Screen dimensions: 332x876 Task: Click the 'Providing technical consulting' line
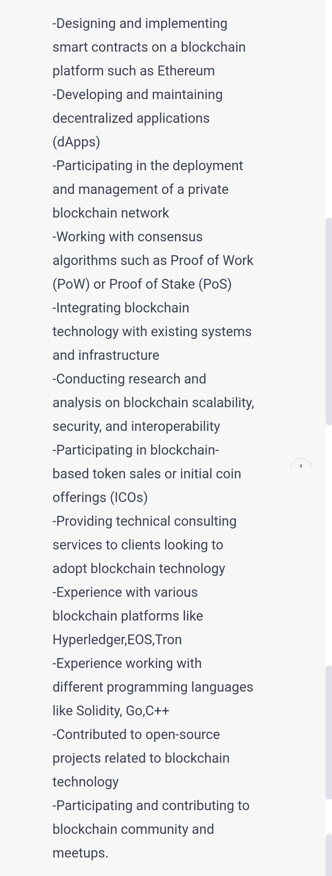[x=144, y=521]
